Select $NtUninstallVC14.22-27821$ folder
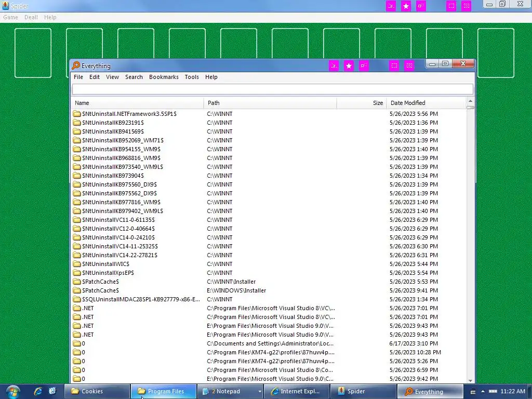Screen dimensions: 532x399 (x=120, y=255)
